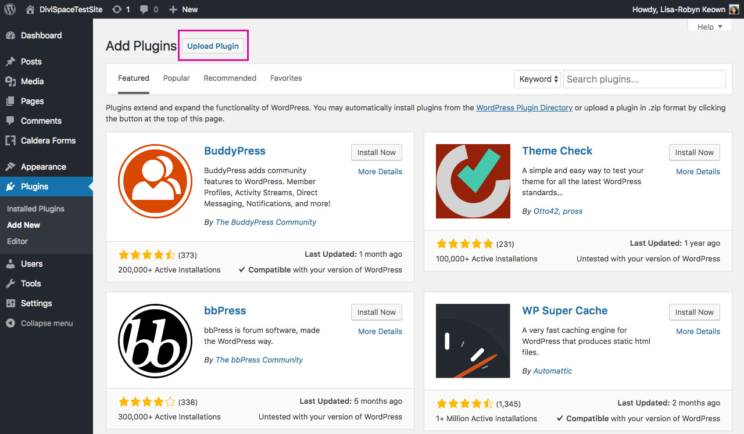This screenshot has height=434, width=744.
Task: Click the Users icon in sidebar
Action: point(10,264)
